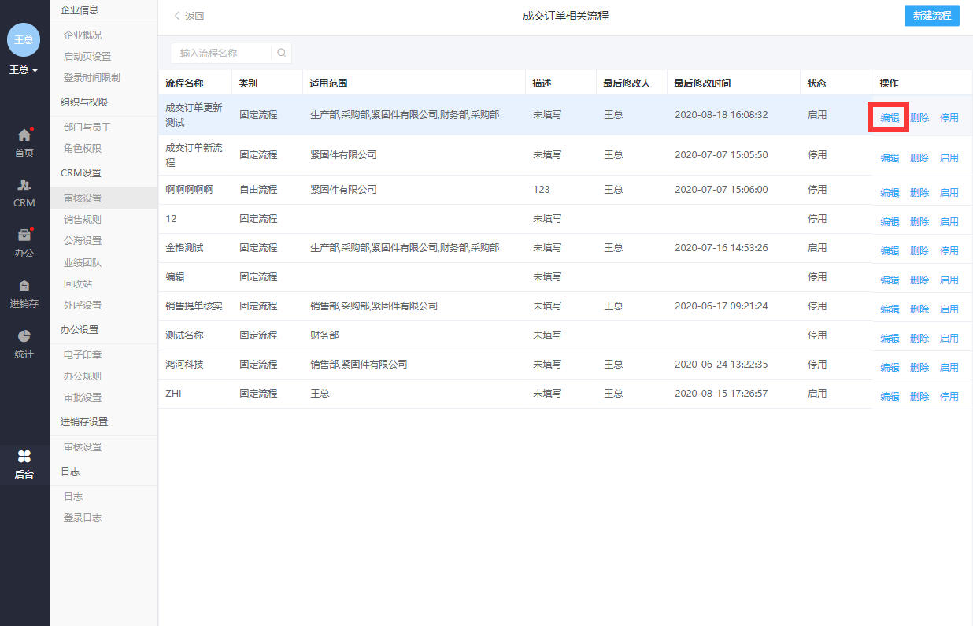Screen dimensions: 973x626
Task: Go back using 返回 link
Action: click(189, 16)
